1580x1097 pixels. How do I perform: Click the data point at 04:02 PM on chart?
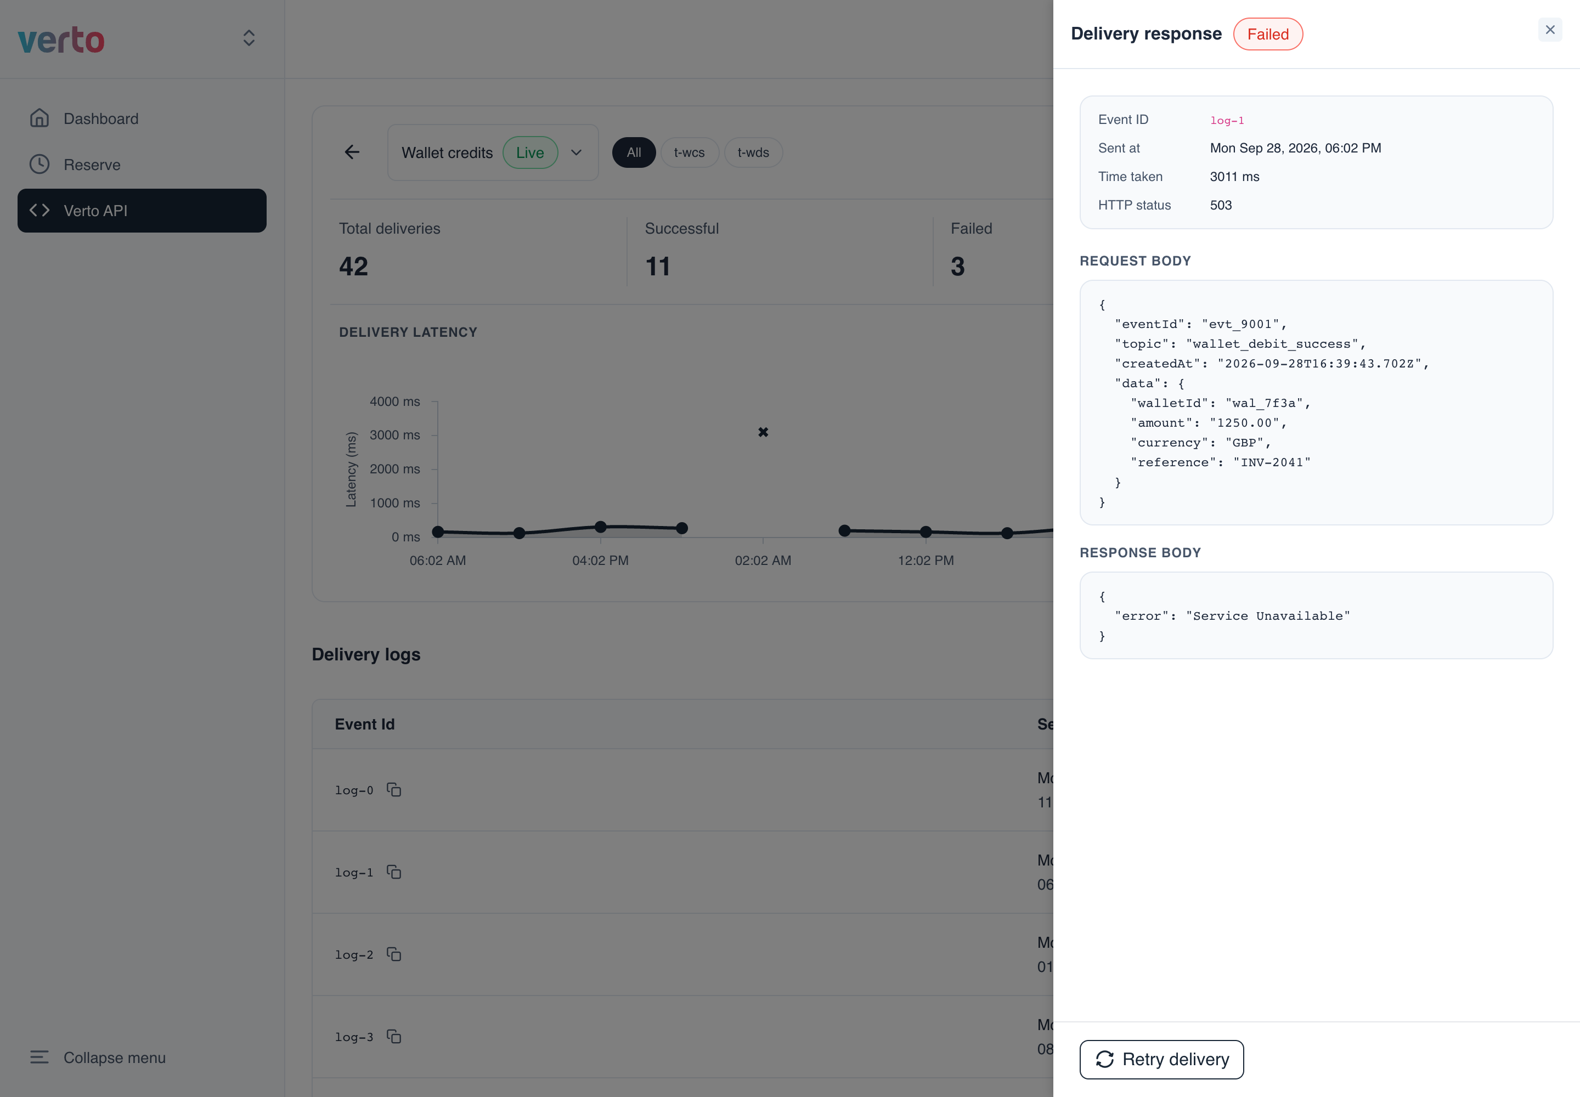pyautogui.click(x=600, y=527)
